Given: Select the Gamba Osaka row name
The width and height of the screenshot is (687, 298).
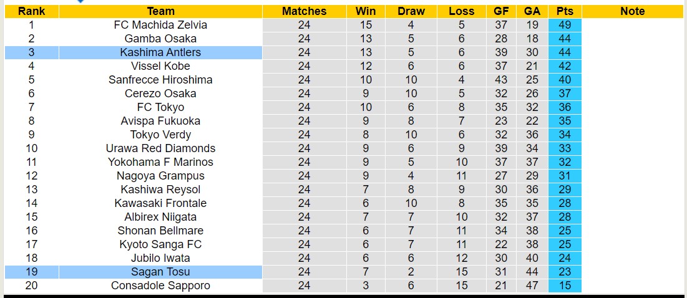Looking at the screenshot, I should 160,39.
